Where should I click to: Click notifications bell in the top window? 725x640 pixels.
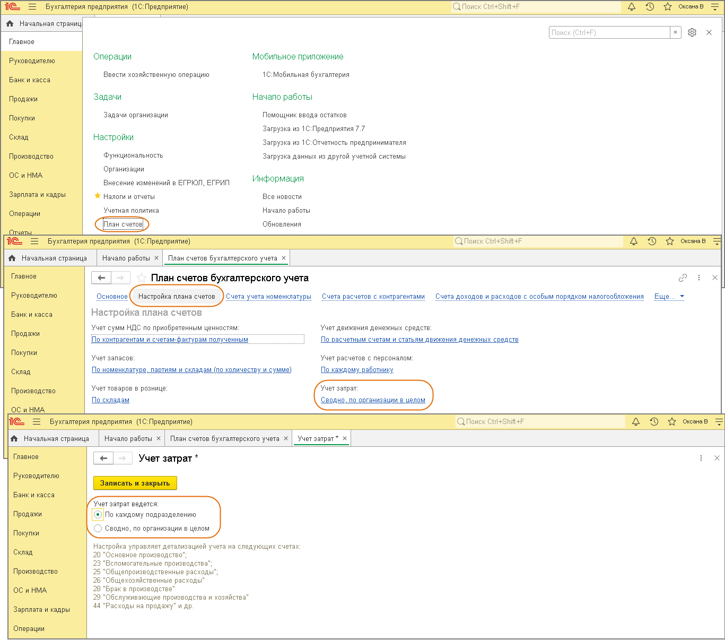(x=632, y=7)
